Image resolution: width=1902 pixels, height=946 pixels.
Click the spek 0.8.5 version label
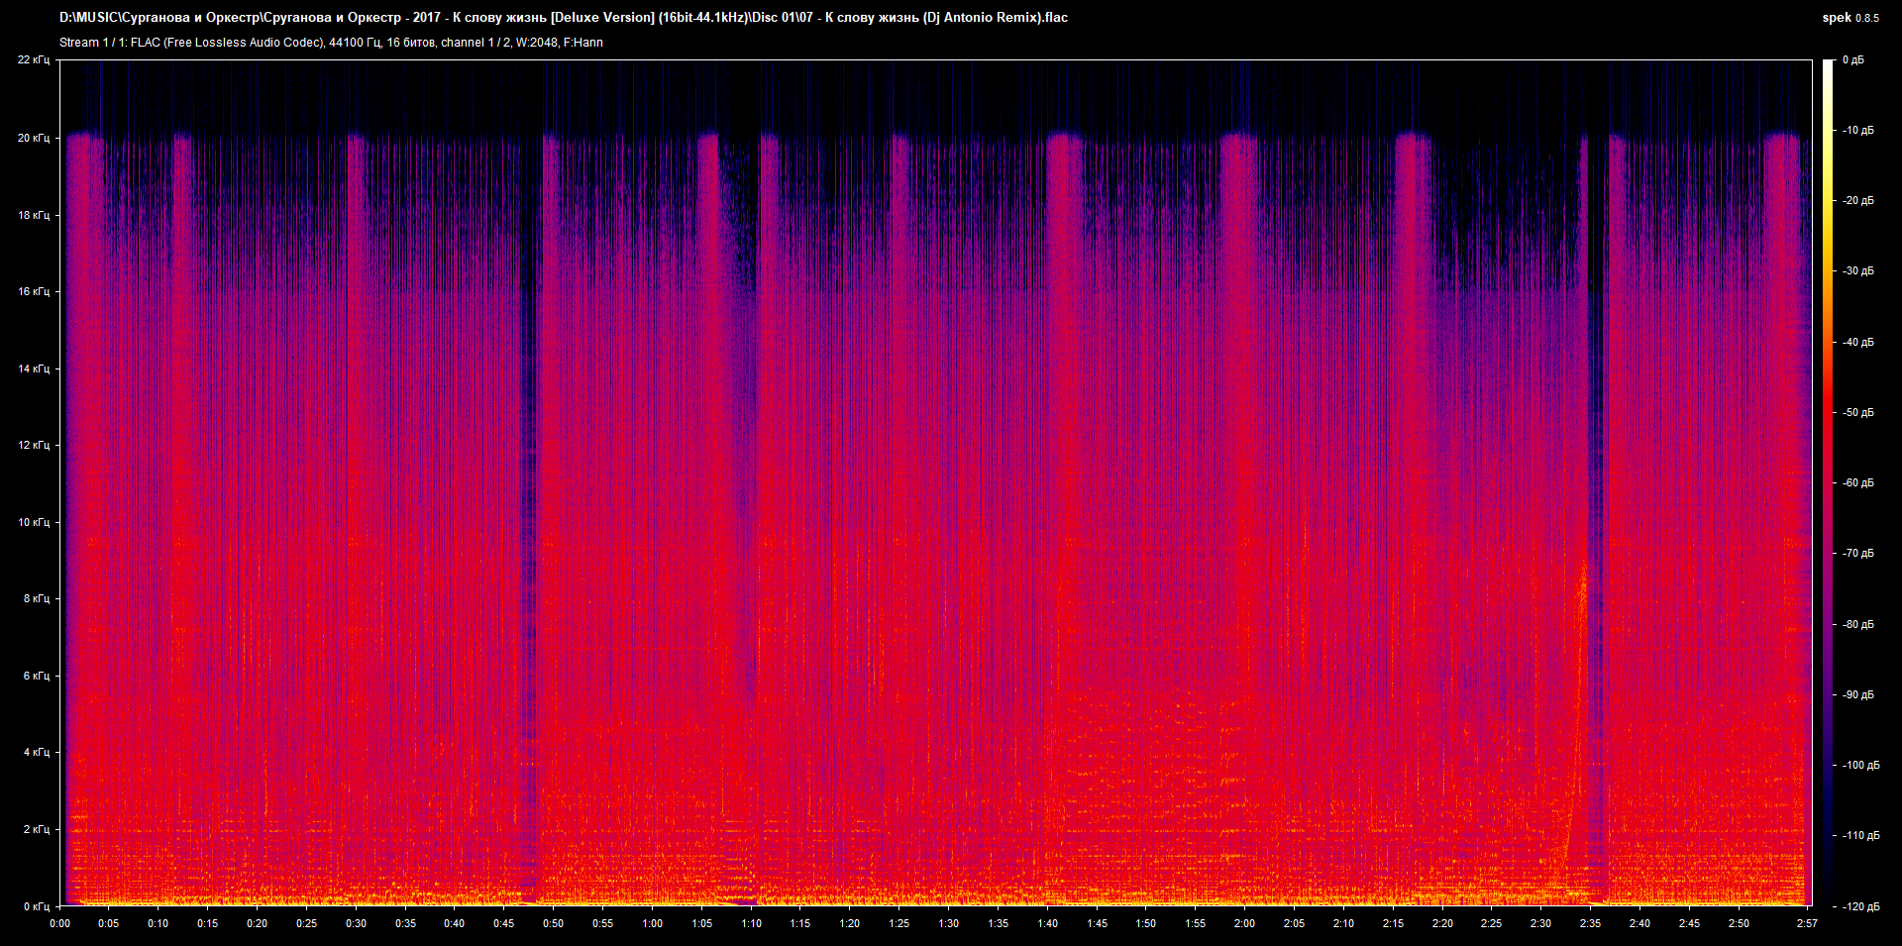click(x=1849, y=18)
